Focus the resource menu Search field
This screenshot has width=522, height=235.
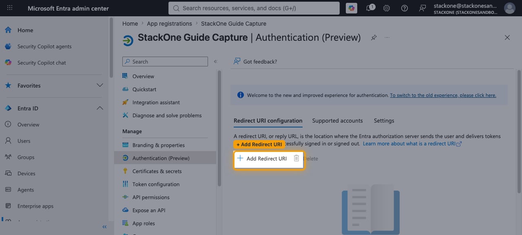(165, 61)
